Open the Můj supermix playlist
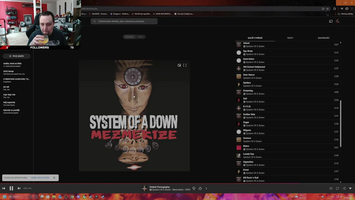 coord(16,104)
